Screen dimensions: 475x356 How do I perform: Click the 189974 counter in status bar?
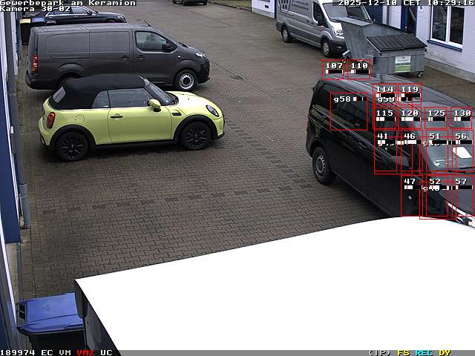[18, 352]
